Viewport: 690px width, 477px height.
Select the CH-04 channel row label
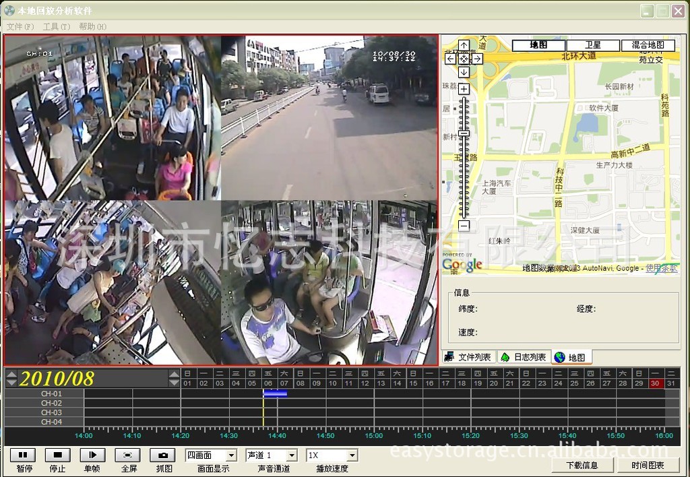point(44,422)
